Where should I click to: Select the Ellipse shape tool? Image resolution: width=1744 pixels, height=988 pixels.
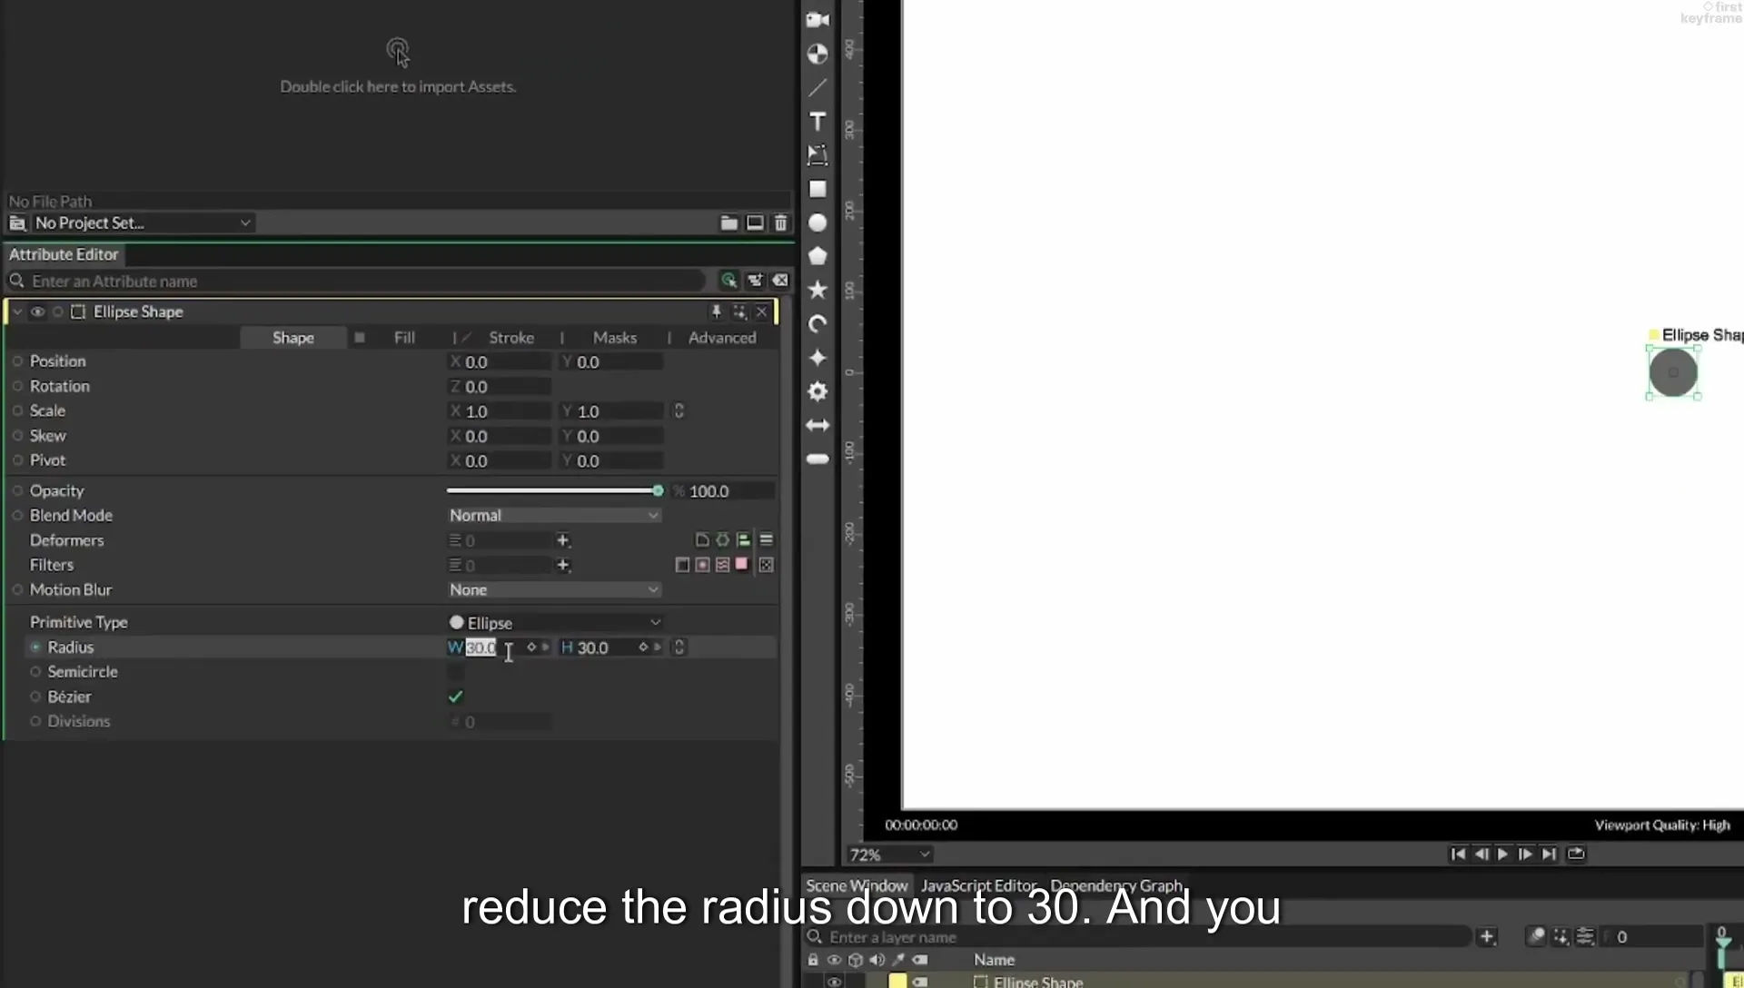[817, 222]
